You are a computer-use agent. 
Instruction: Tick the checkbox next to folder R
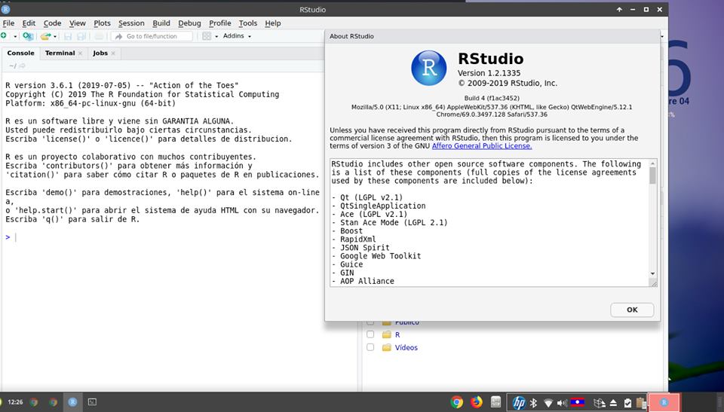coord(370,334)
